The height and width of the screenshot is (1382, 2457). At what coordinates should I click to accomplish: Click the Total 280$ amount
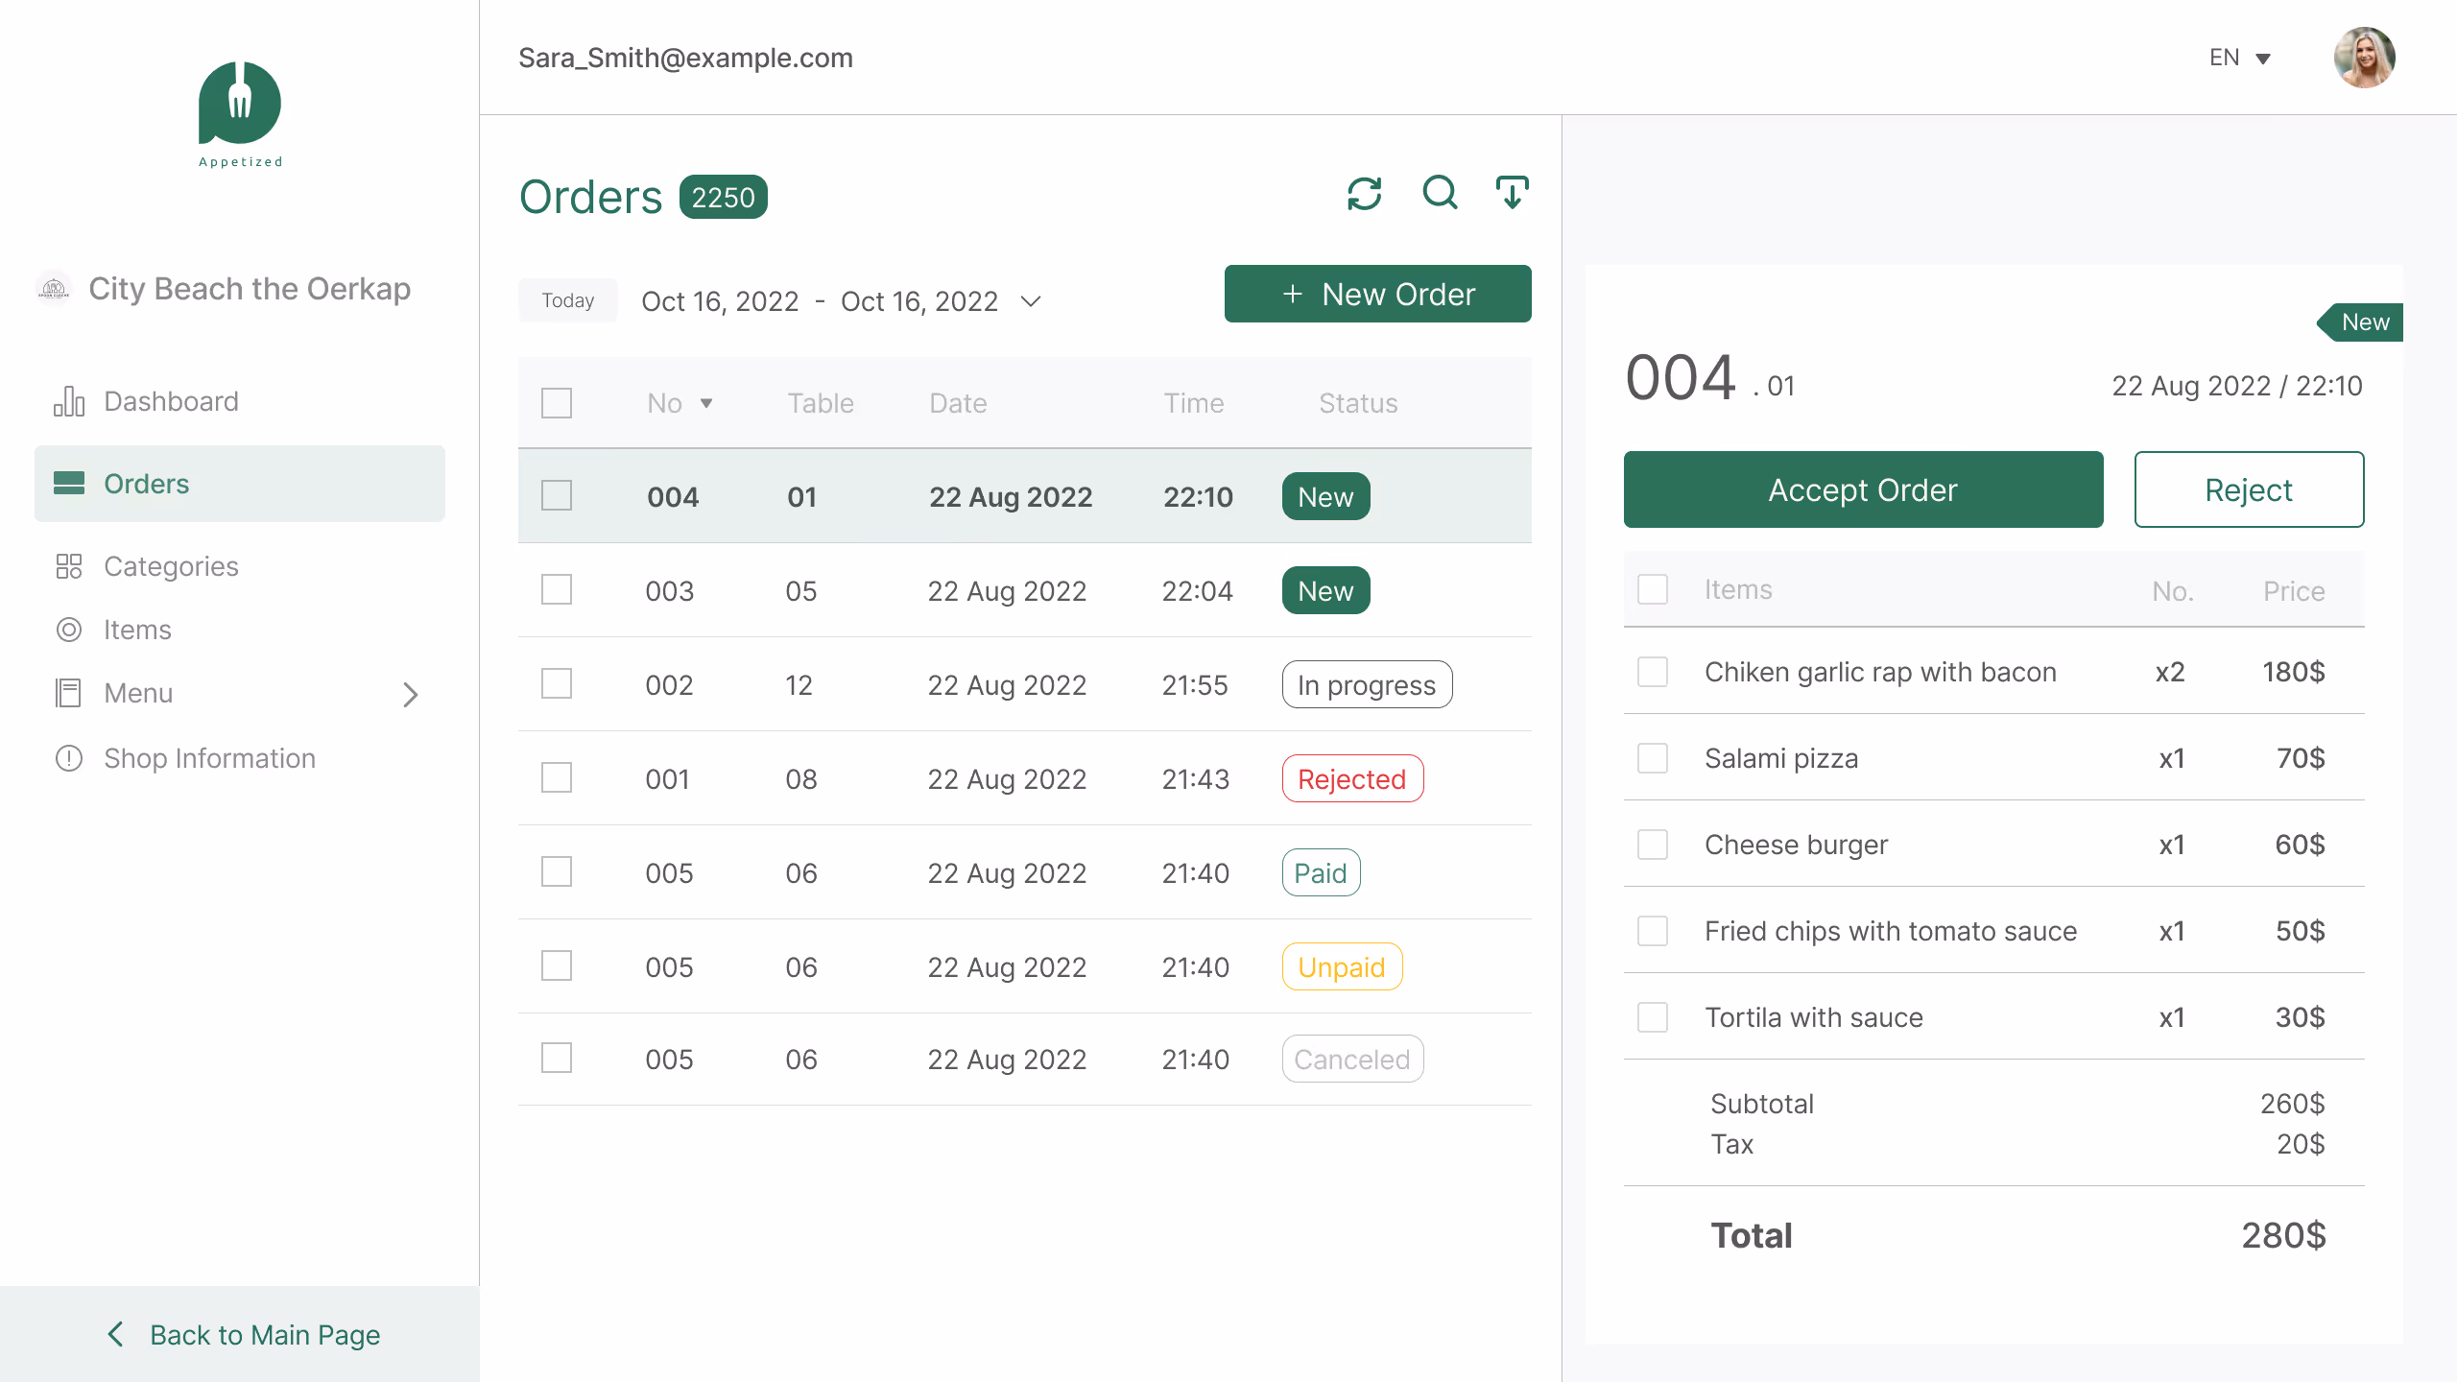2283,1235
